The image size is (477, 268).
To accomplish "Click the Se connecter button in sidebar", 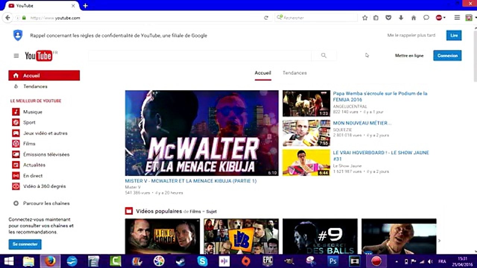I will [25, 244].
